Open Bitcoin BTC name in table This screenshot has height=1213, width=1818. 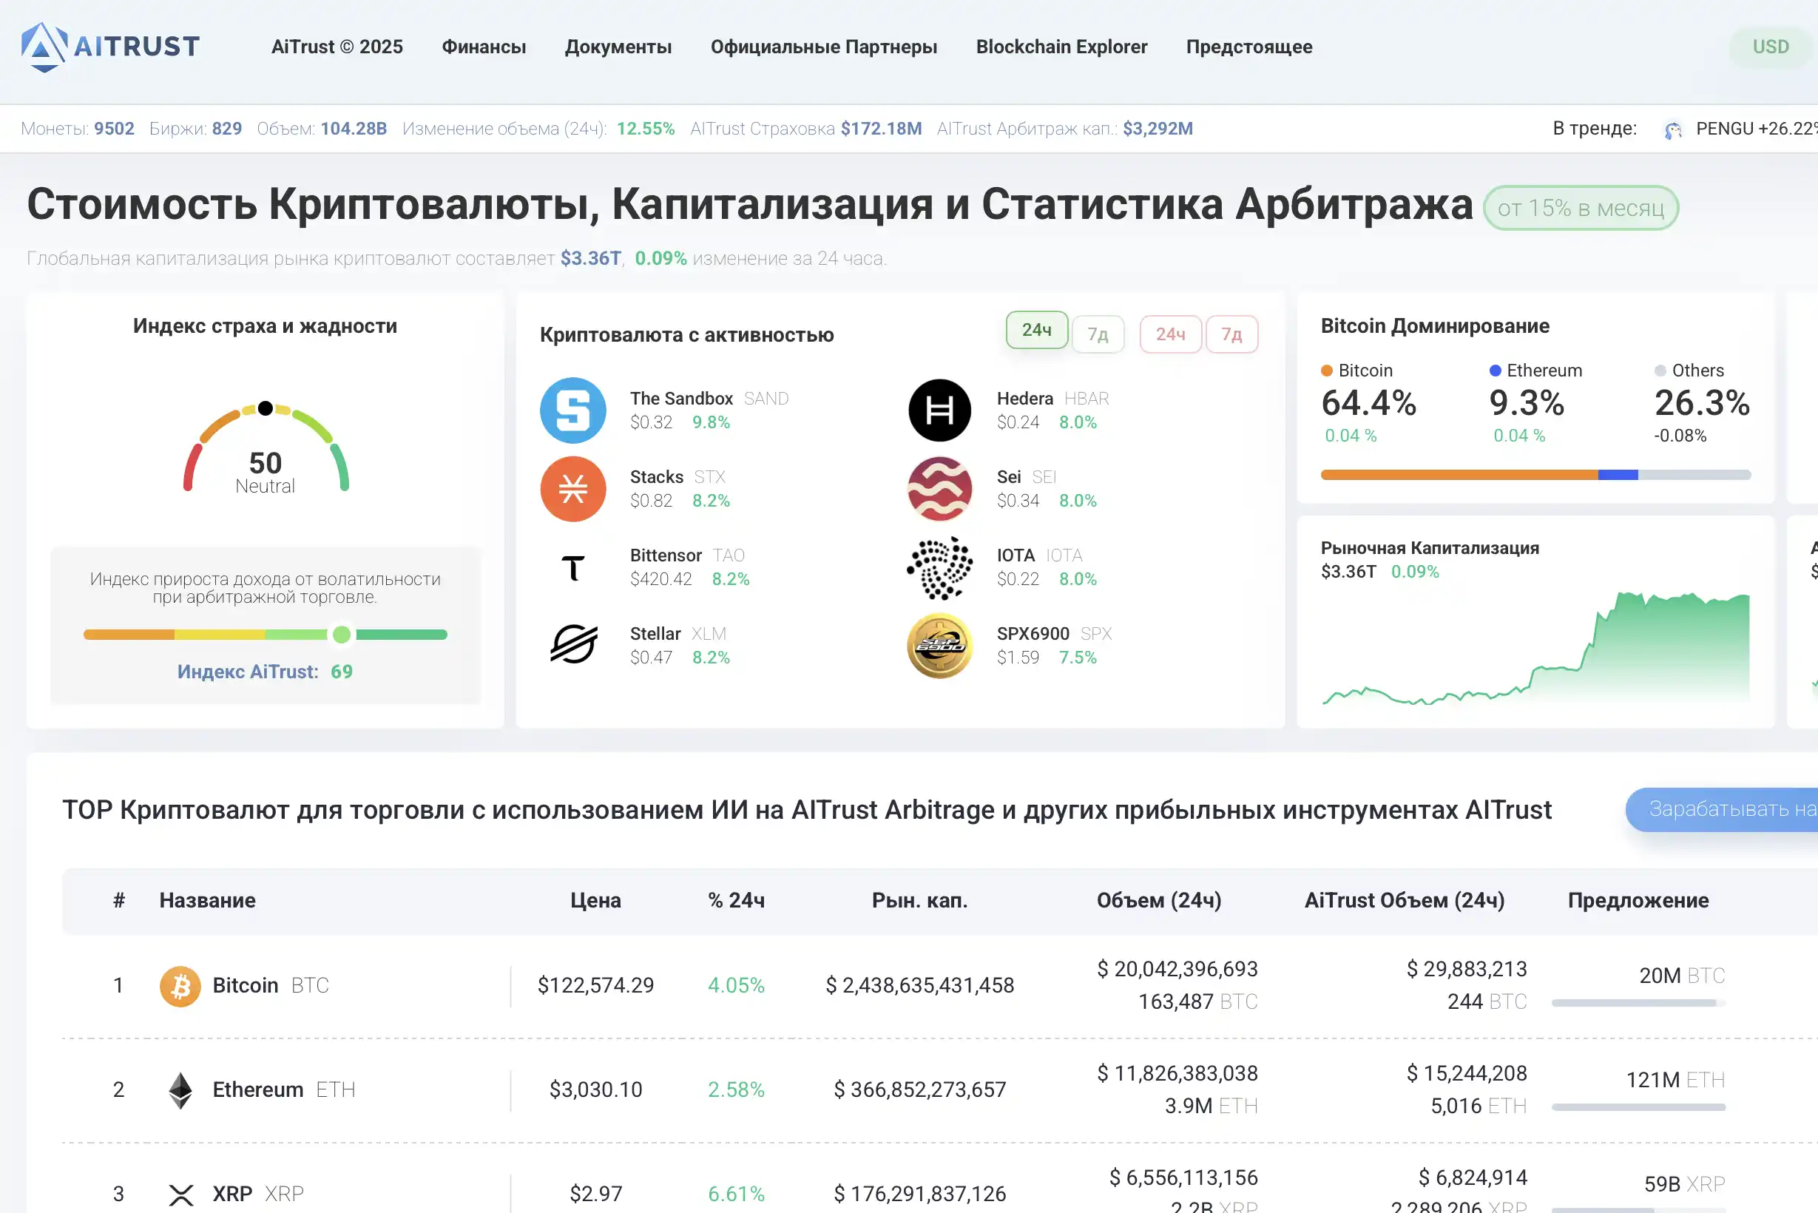[x=271, y=985]
